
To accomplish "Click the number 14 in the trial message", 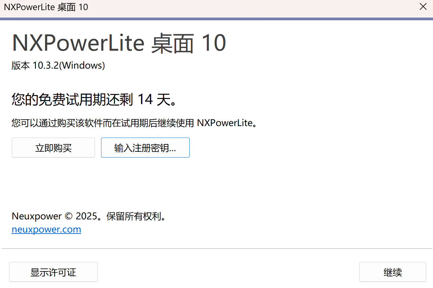I will pyautogui.click(x=146, y=100).
